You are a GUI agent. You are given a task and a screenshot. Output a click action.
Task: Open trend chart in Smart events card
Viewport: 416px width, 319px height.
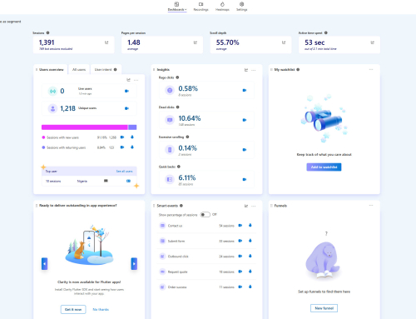pos(246,206)
